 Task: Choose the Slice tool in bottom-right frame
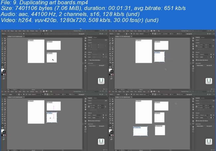[x=113, y=126]
